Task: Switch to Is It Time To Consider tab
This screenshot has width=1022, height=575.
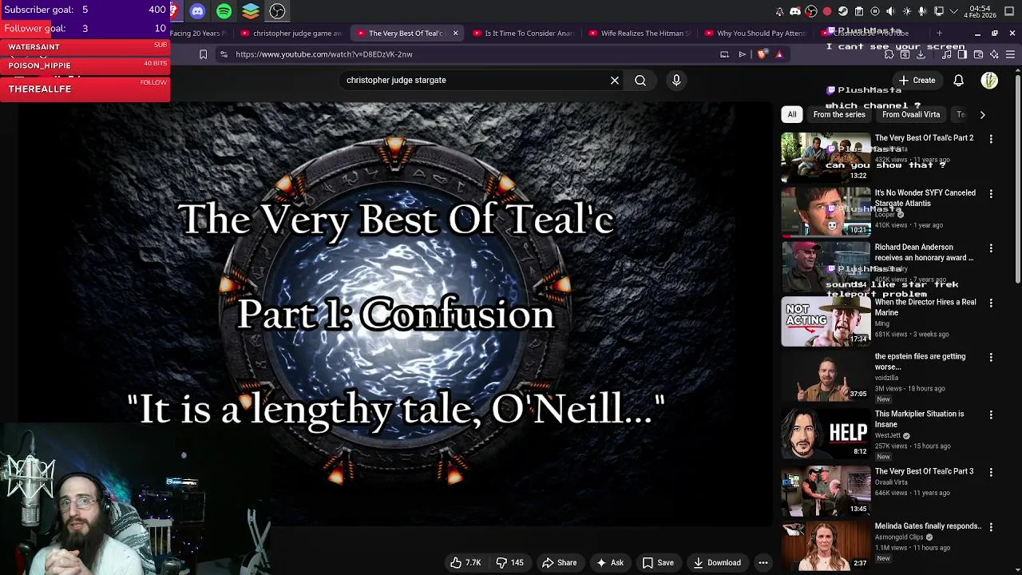Action: click(x=524, y=33)
